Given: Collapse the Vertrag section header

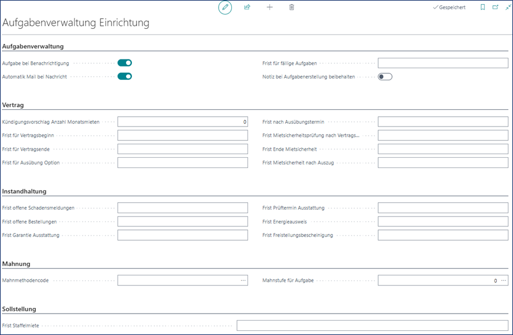Looking at the screenshot, I should coord(13,105).
